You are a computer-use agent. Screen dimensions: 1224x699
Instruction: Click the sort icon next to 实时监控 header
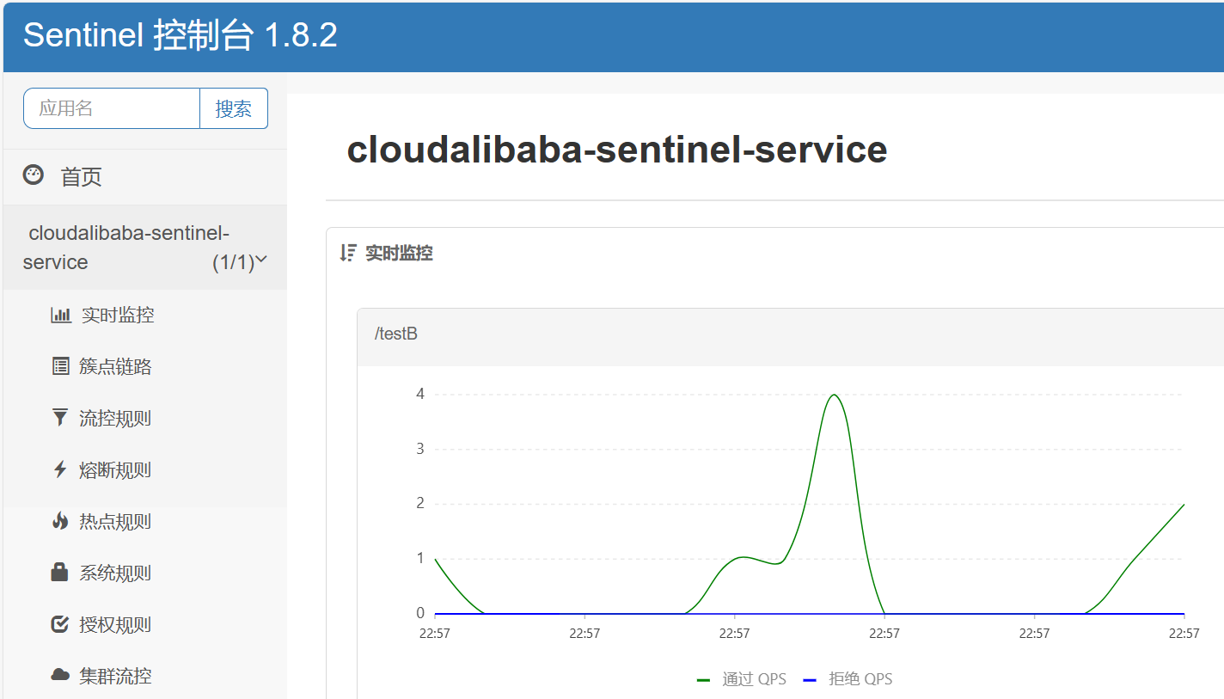tap(347, 253)
